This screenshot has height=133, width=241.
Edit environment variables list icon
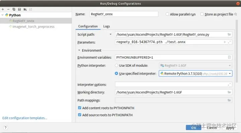tap(229, 57)
